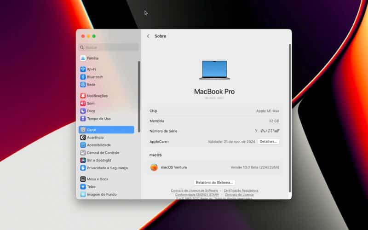Click the Sobre title text
The image size is (368, 230).
[x=160, y=36]
